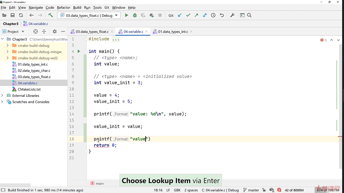Start debugging with the bug icon
The image size is (344, 193).
tap(135, 16)
